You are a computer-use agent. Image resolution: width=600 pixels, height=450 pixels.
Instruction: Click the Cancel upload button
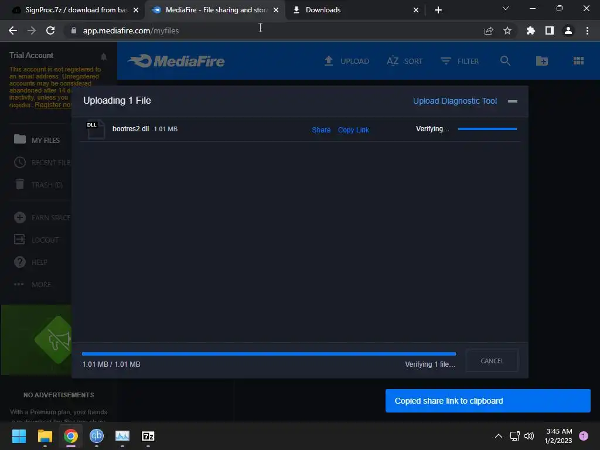click(492, 361)
